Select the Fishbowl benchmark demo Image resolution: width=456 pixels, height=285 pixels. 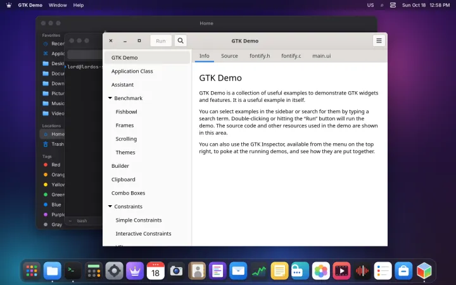(147, 111)
